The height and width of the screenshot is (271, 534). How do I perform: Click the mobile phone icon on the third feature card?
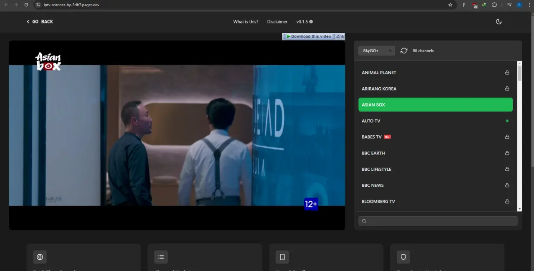[282, 257]
